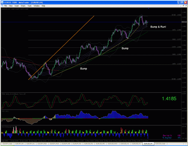The height and width of the screenshot is (146, 188).
Task: Select the lower 'Bump' label near 14 May
Action: click(x=83, y=68)
